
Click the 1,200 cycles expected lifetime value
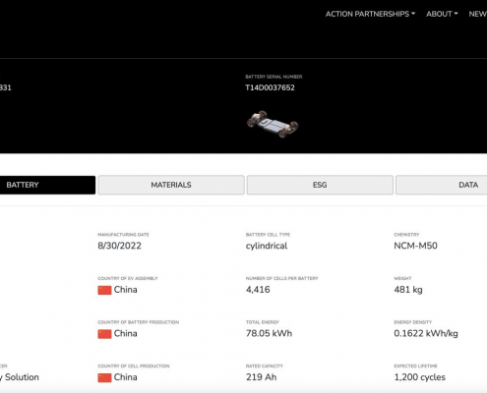pos(419,377)
